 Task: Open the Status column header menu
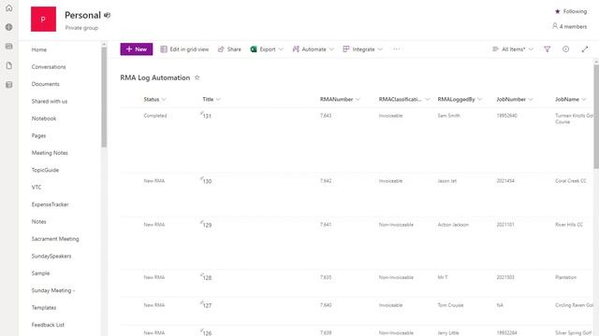[154, 100]
